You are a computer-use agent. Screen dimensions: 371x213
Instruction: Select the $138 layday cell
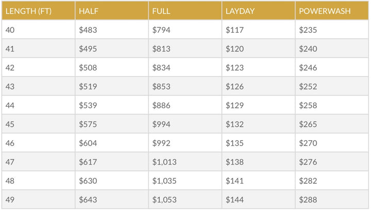pyautogui.click(x=234, y=162)
